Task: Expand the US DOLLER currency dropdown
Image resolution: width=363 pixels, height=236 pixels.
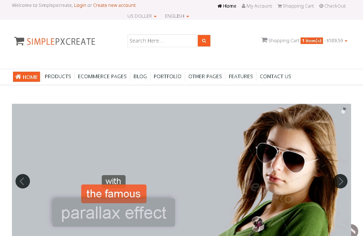Action: coord(142,16)
